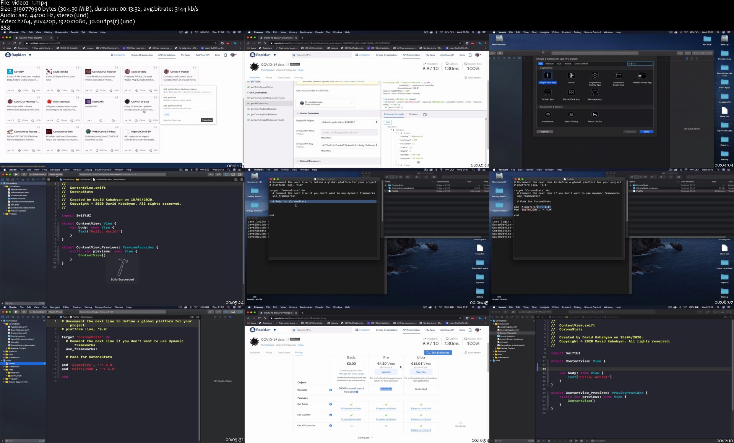The image size is (734, 443).
Task: Collapse View Less on the pricing table
Action: [x=365, y=438]
